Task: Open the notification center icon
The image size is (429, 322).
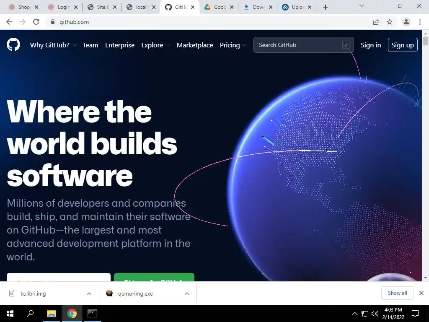Action: pos(415,314)
